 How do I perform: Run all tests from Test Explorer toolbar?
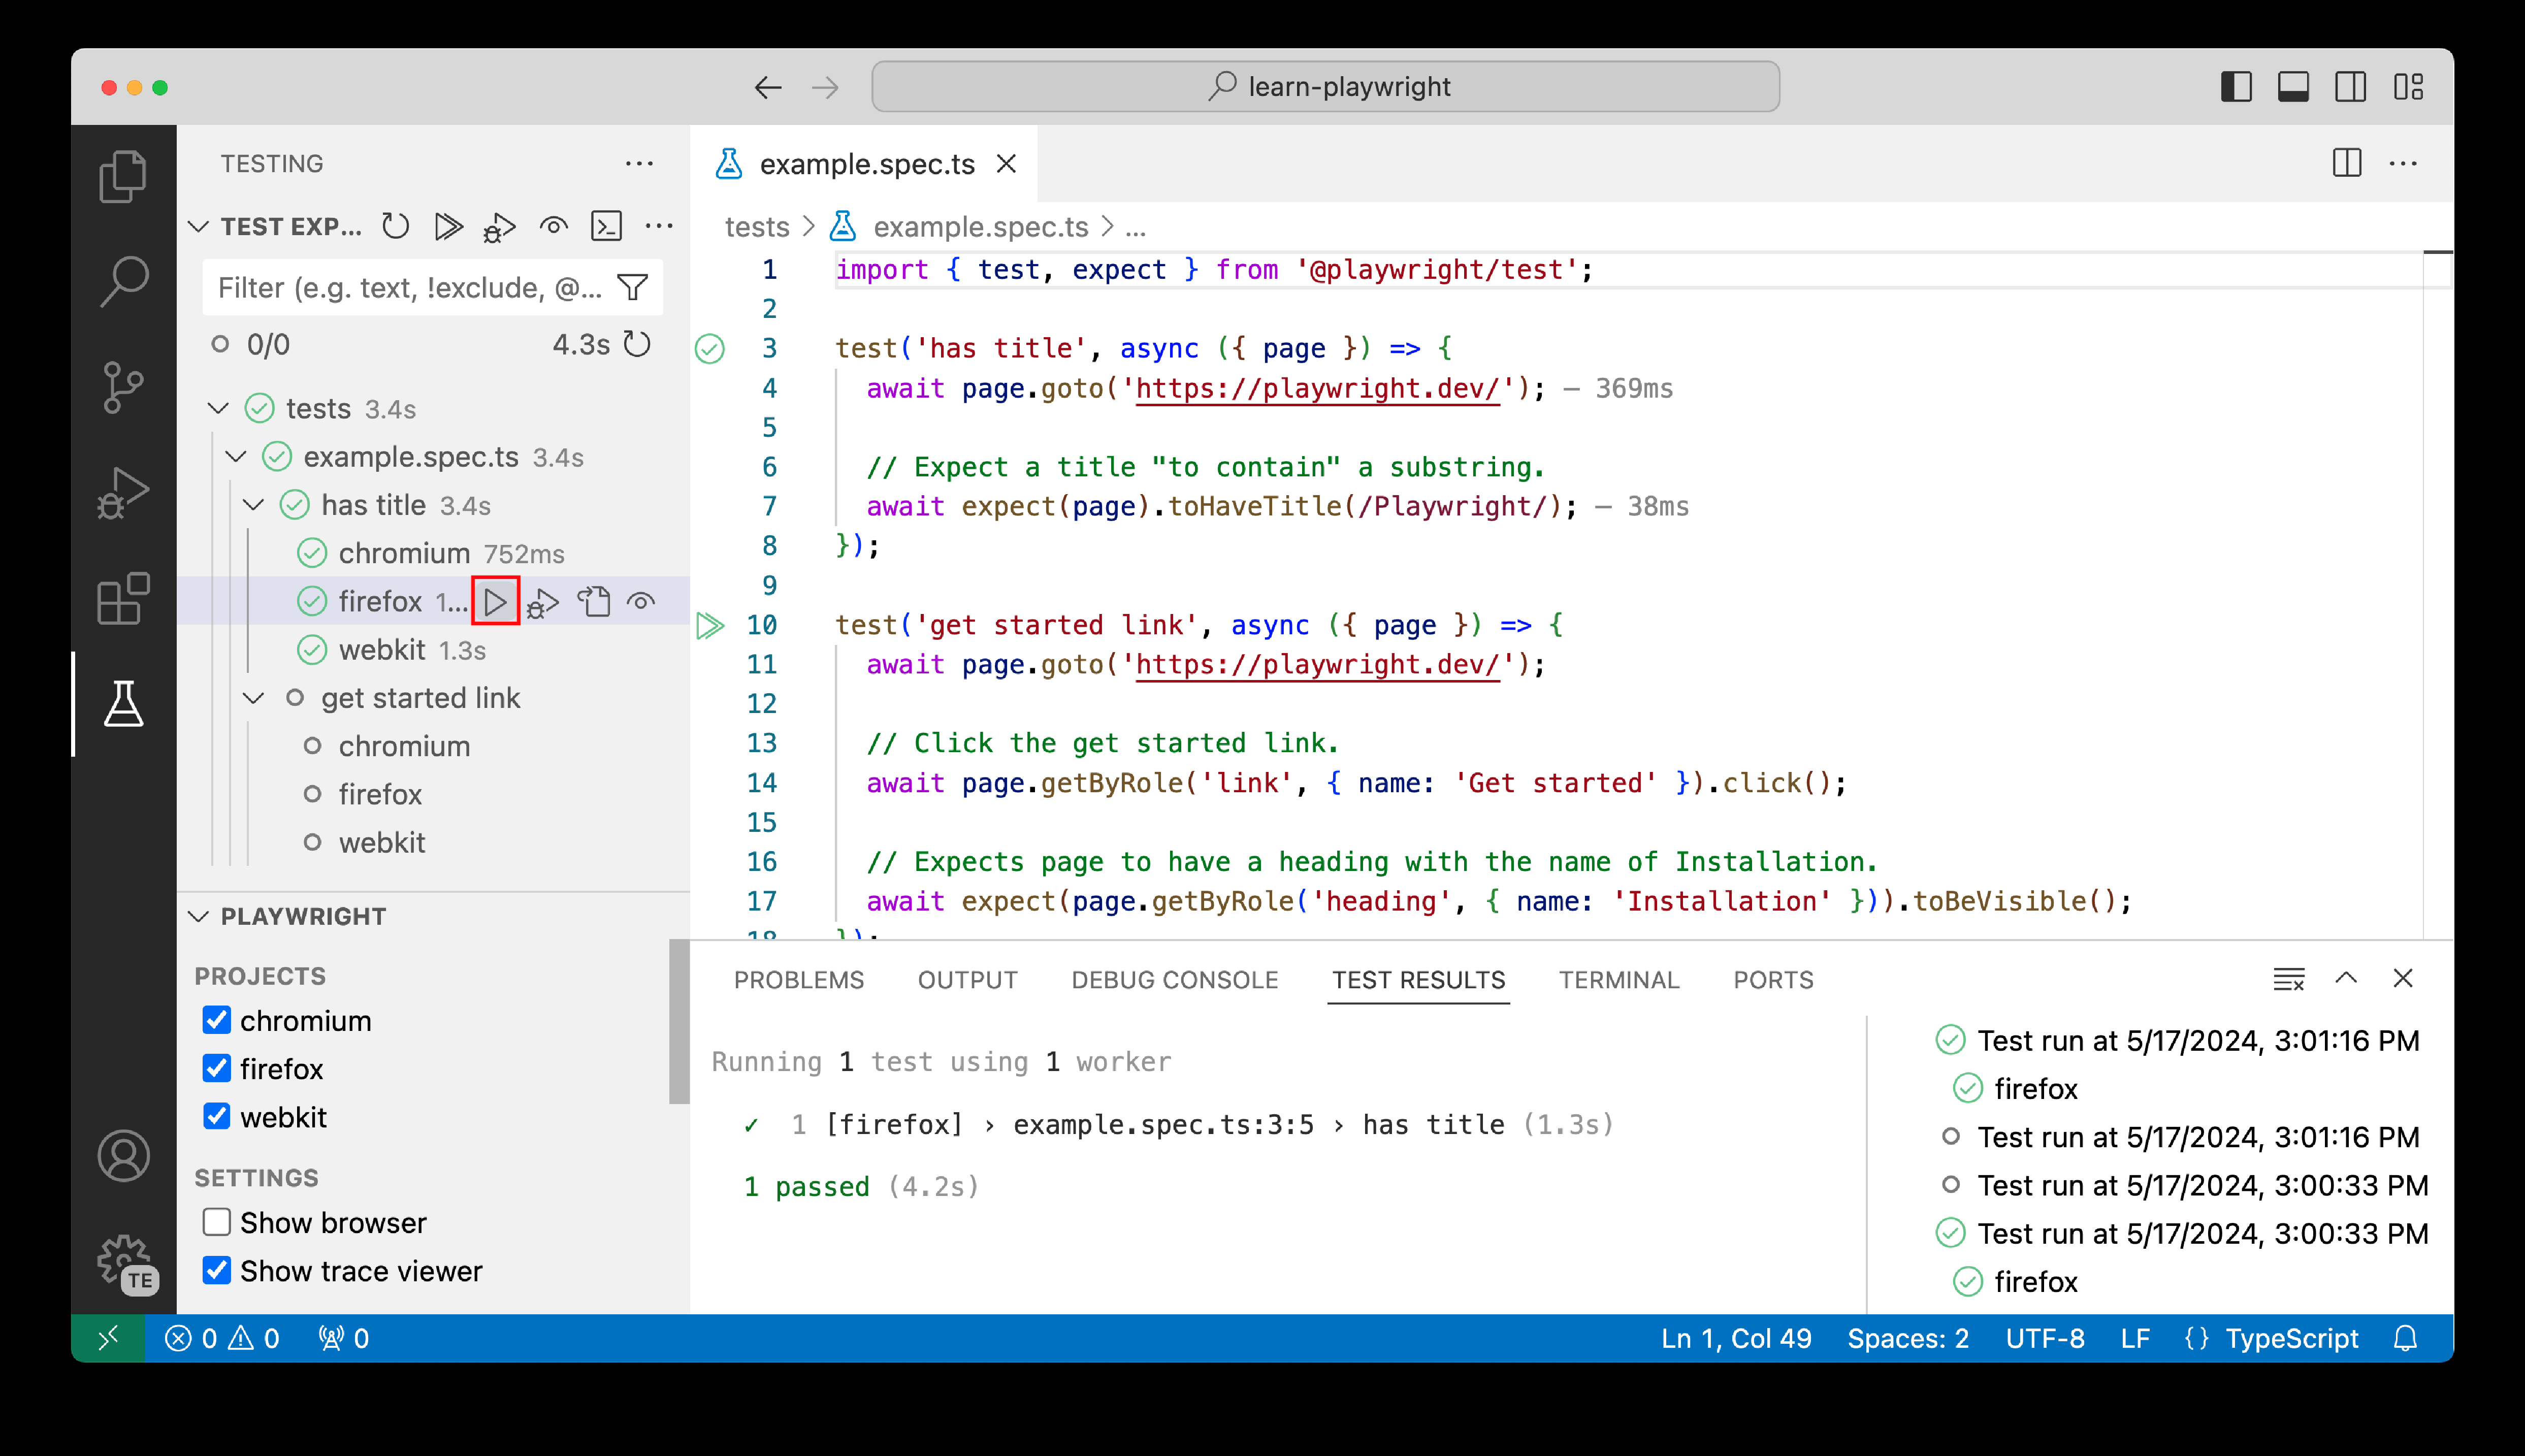pos(448,227)
